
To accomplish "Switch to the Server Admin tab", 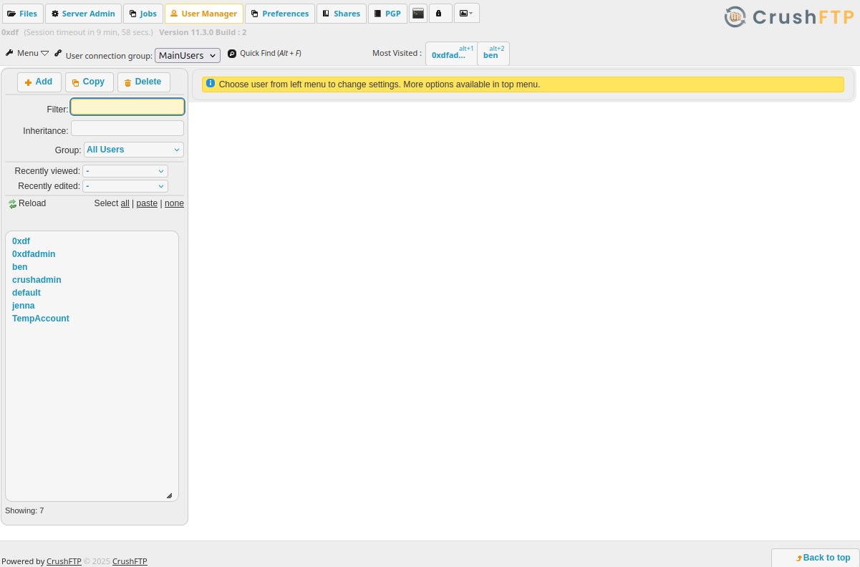I will coord(83,14).
